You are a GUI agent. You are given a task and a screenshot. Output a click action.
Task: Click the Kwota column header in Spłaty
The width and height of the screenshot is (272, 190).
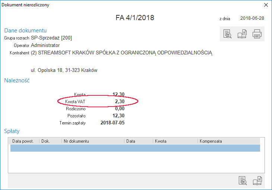tap(175, 141)
